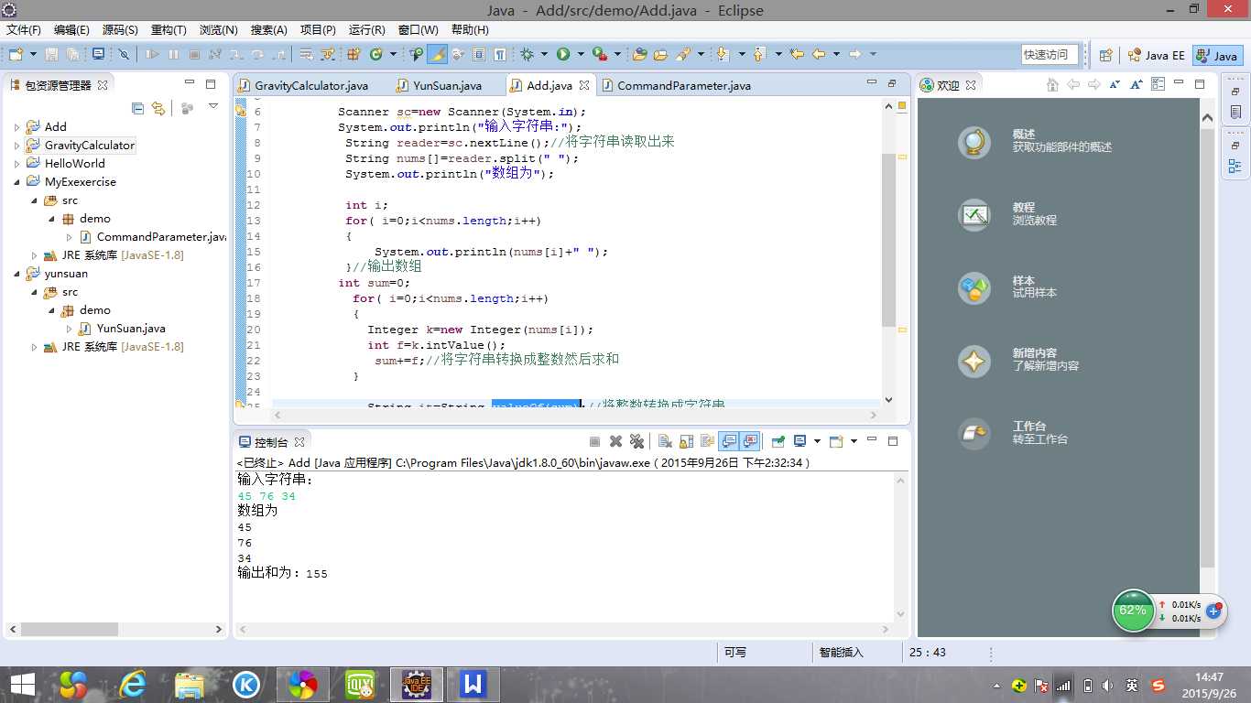Open the What's New star icon
Viewport: 1251px width, 703px height.
pos(974,361)
